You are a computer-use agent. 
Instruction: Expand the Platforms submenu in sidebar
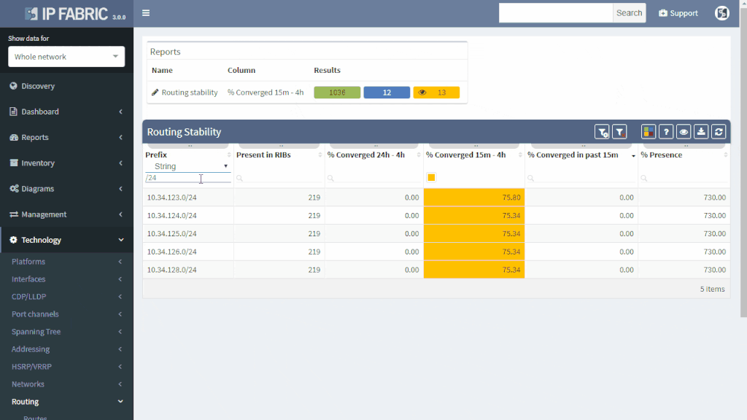[x=66, y=262]
